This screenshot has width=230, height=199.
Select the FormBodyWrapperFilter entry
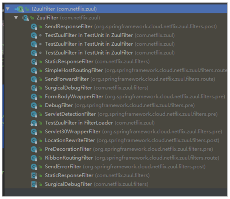135,97
